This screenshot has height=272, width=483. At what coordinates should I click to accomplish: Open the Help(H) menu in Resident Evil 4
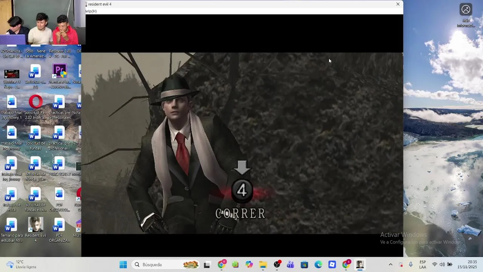point(91,11)
